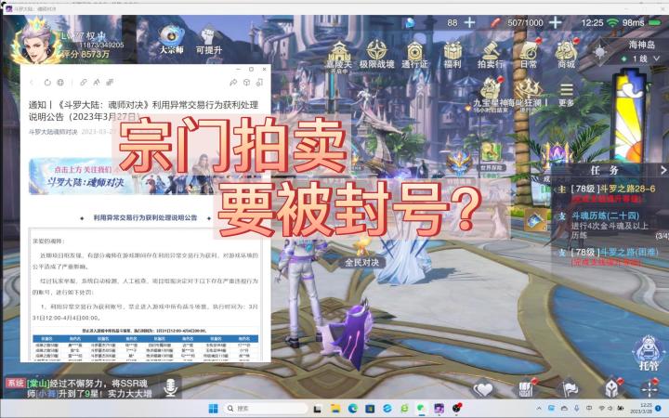Click the font size icon in article window
This screenshot has height=418, width=669.
pyautogui.click(x=97, y=82)
